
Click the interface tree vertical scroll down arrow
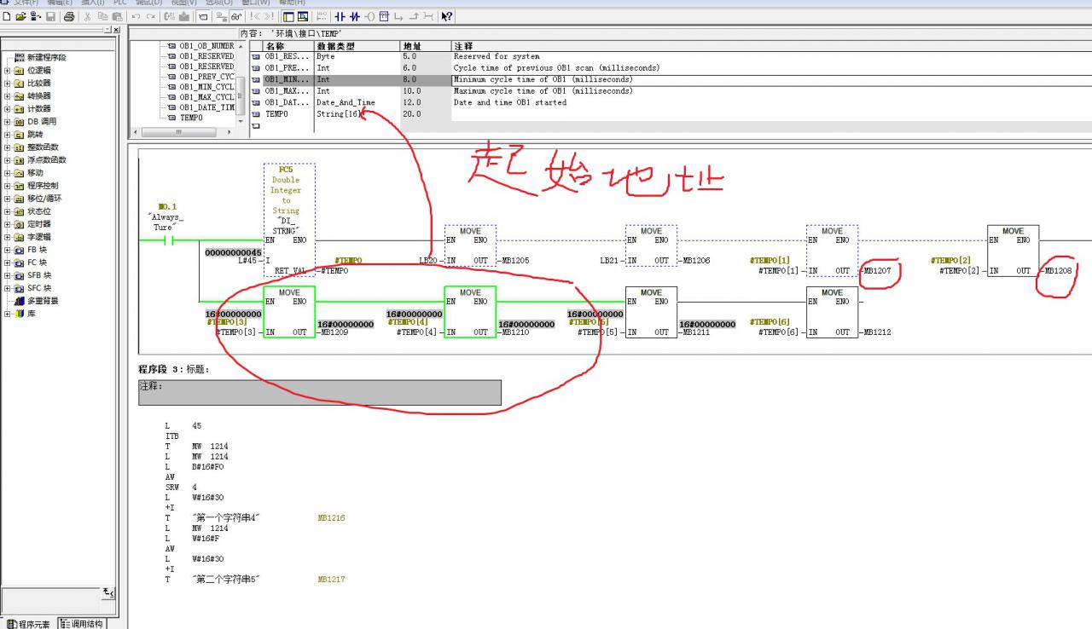point(241,121)
